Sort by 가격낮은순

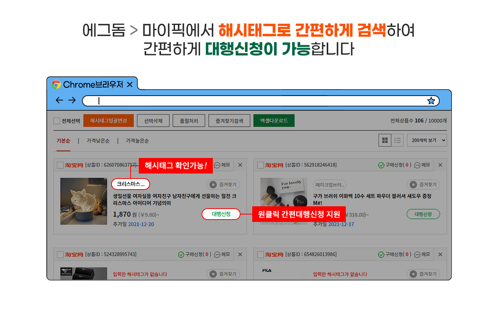(x=98, y=141)
